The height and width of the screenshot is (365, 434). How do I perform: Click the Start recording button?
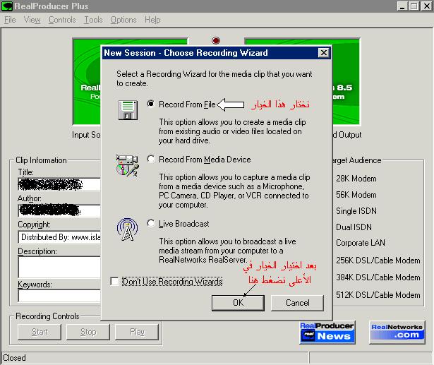click(x=40, y=332)
